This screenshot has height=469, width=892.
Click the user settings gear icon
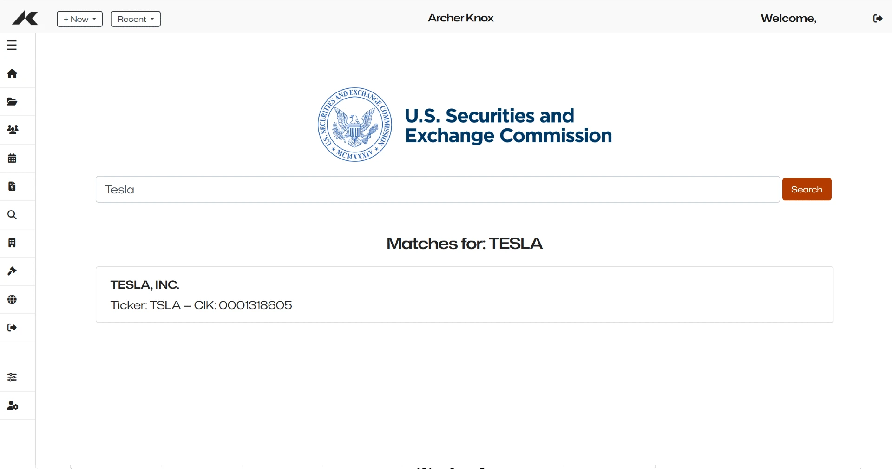point(13,406)
